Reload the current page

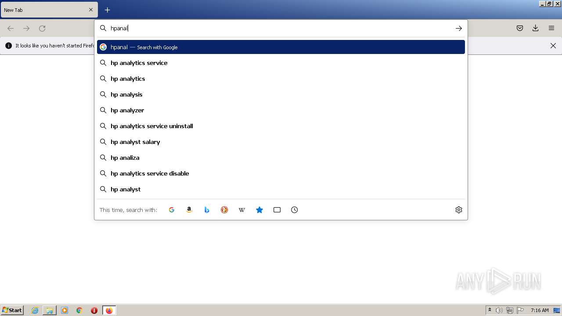point(42,28)
